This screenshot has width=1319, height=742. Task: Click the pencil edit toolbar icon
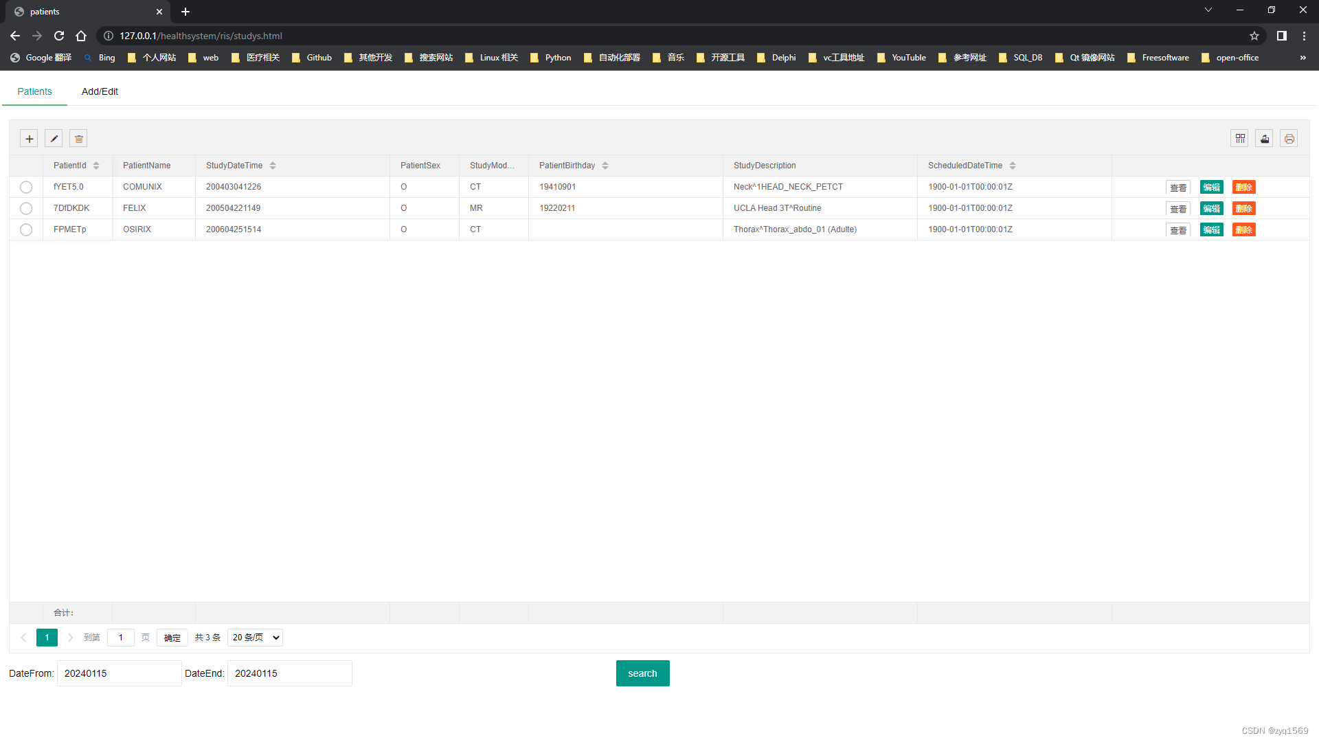(x=54, y=139)
